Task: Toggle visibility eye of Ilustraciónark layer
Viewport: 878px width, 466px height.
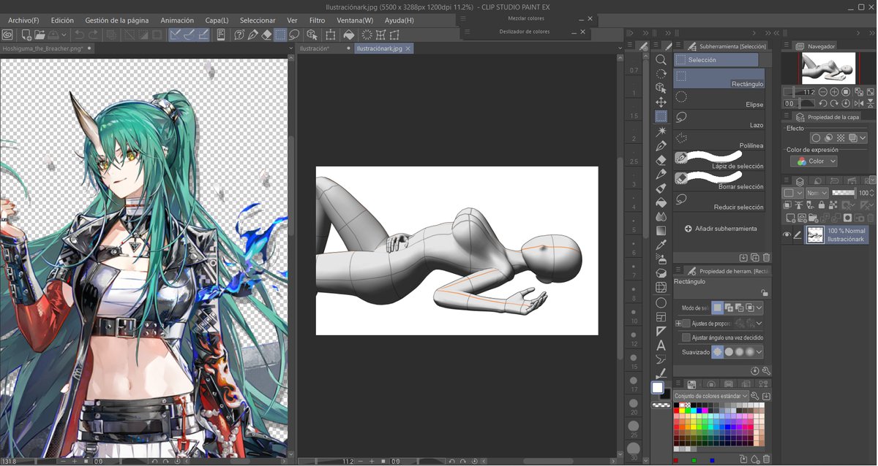Action: (x=787, y=234)
